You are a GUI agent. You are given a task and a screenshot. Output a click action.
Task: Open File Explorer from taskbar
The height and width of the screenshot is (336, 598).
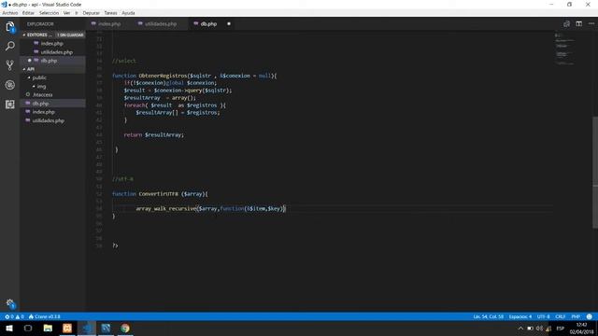pyautogui.click(x=48, y=328)
